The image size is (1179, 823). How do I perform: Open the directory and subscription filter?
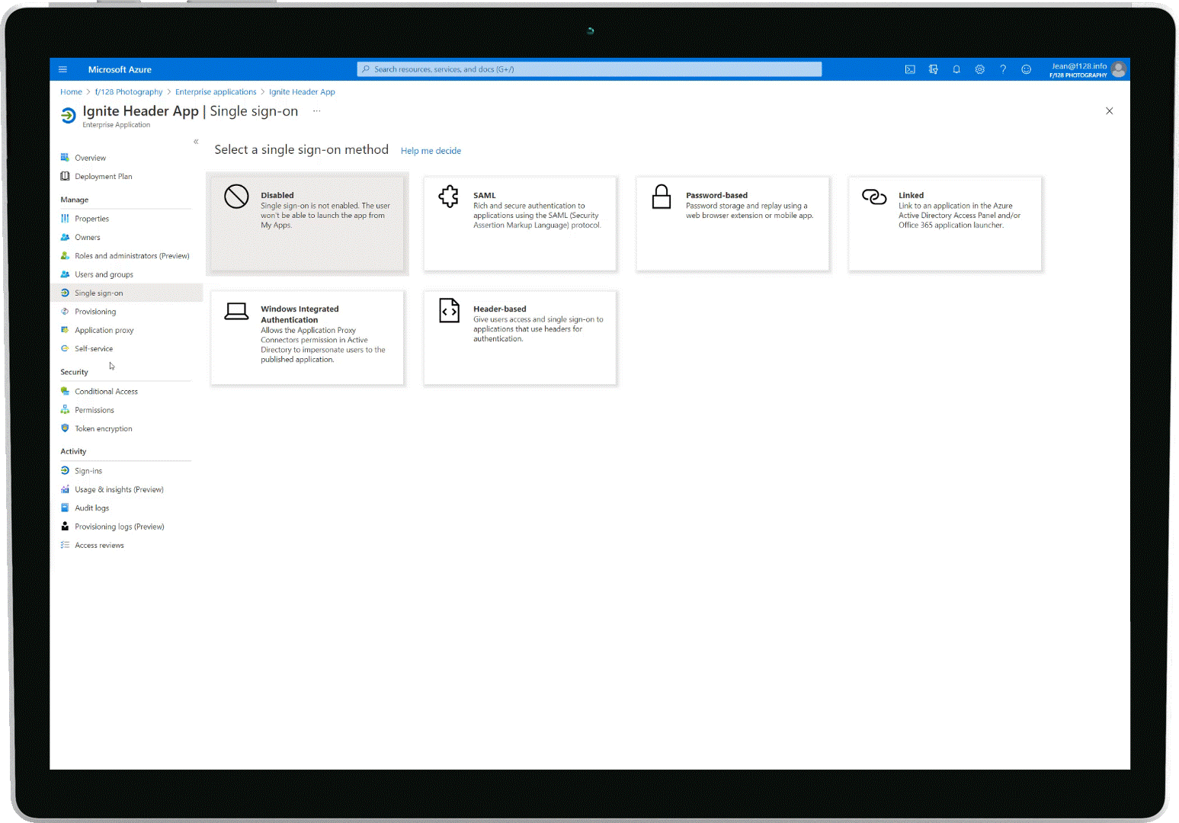pos(933,69)
